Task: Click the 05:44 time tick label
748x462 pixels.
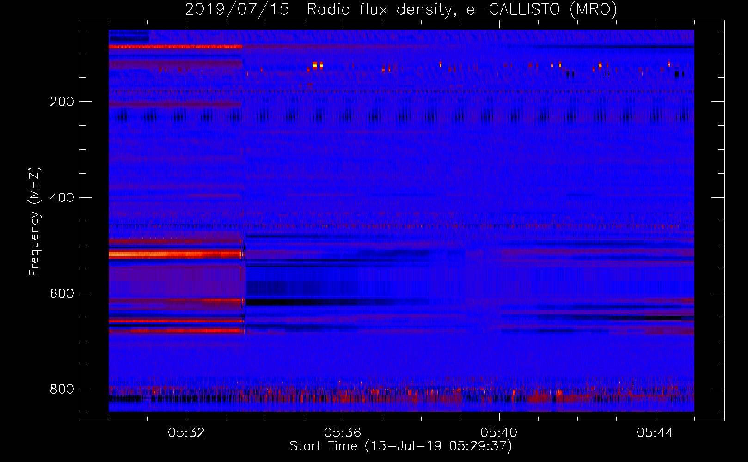Action: click(x=655, y=433)
